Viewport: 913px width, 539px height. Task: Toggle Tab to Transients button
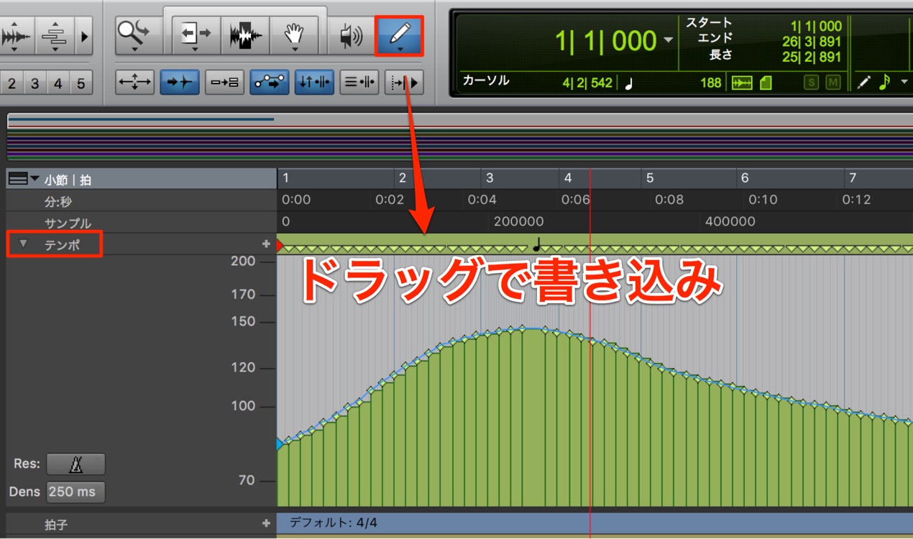tap(179, 83)
